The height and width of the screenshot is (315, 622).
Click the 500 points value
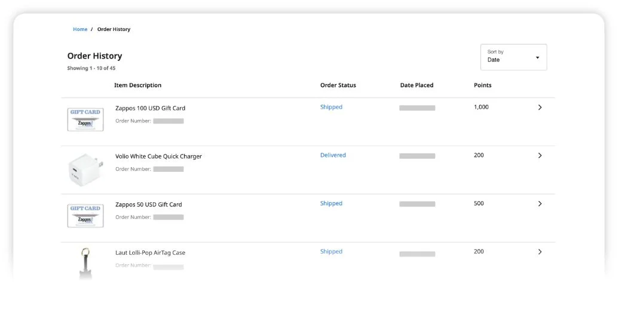(479, 203)
